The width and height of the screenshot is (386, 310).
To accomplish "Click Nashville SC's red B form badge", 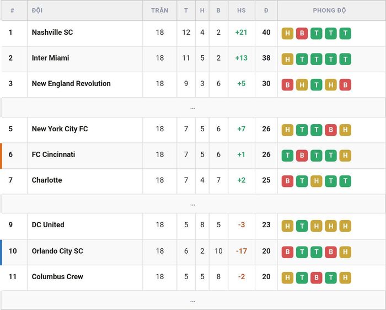I will coord(302,34).
